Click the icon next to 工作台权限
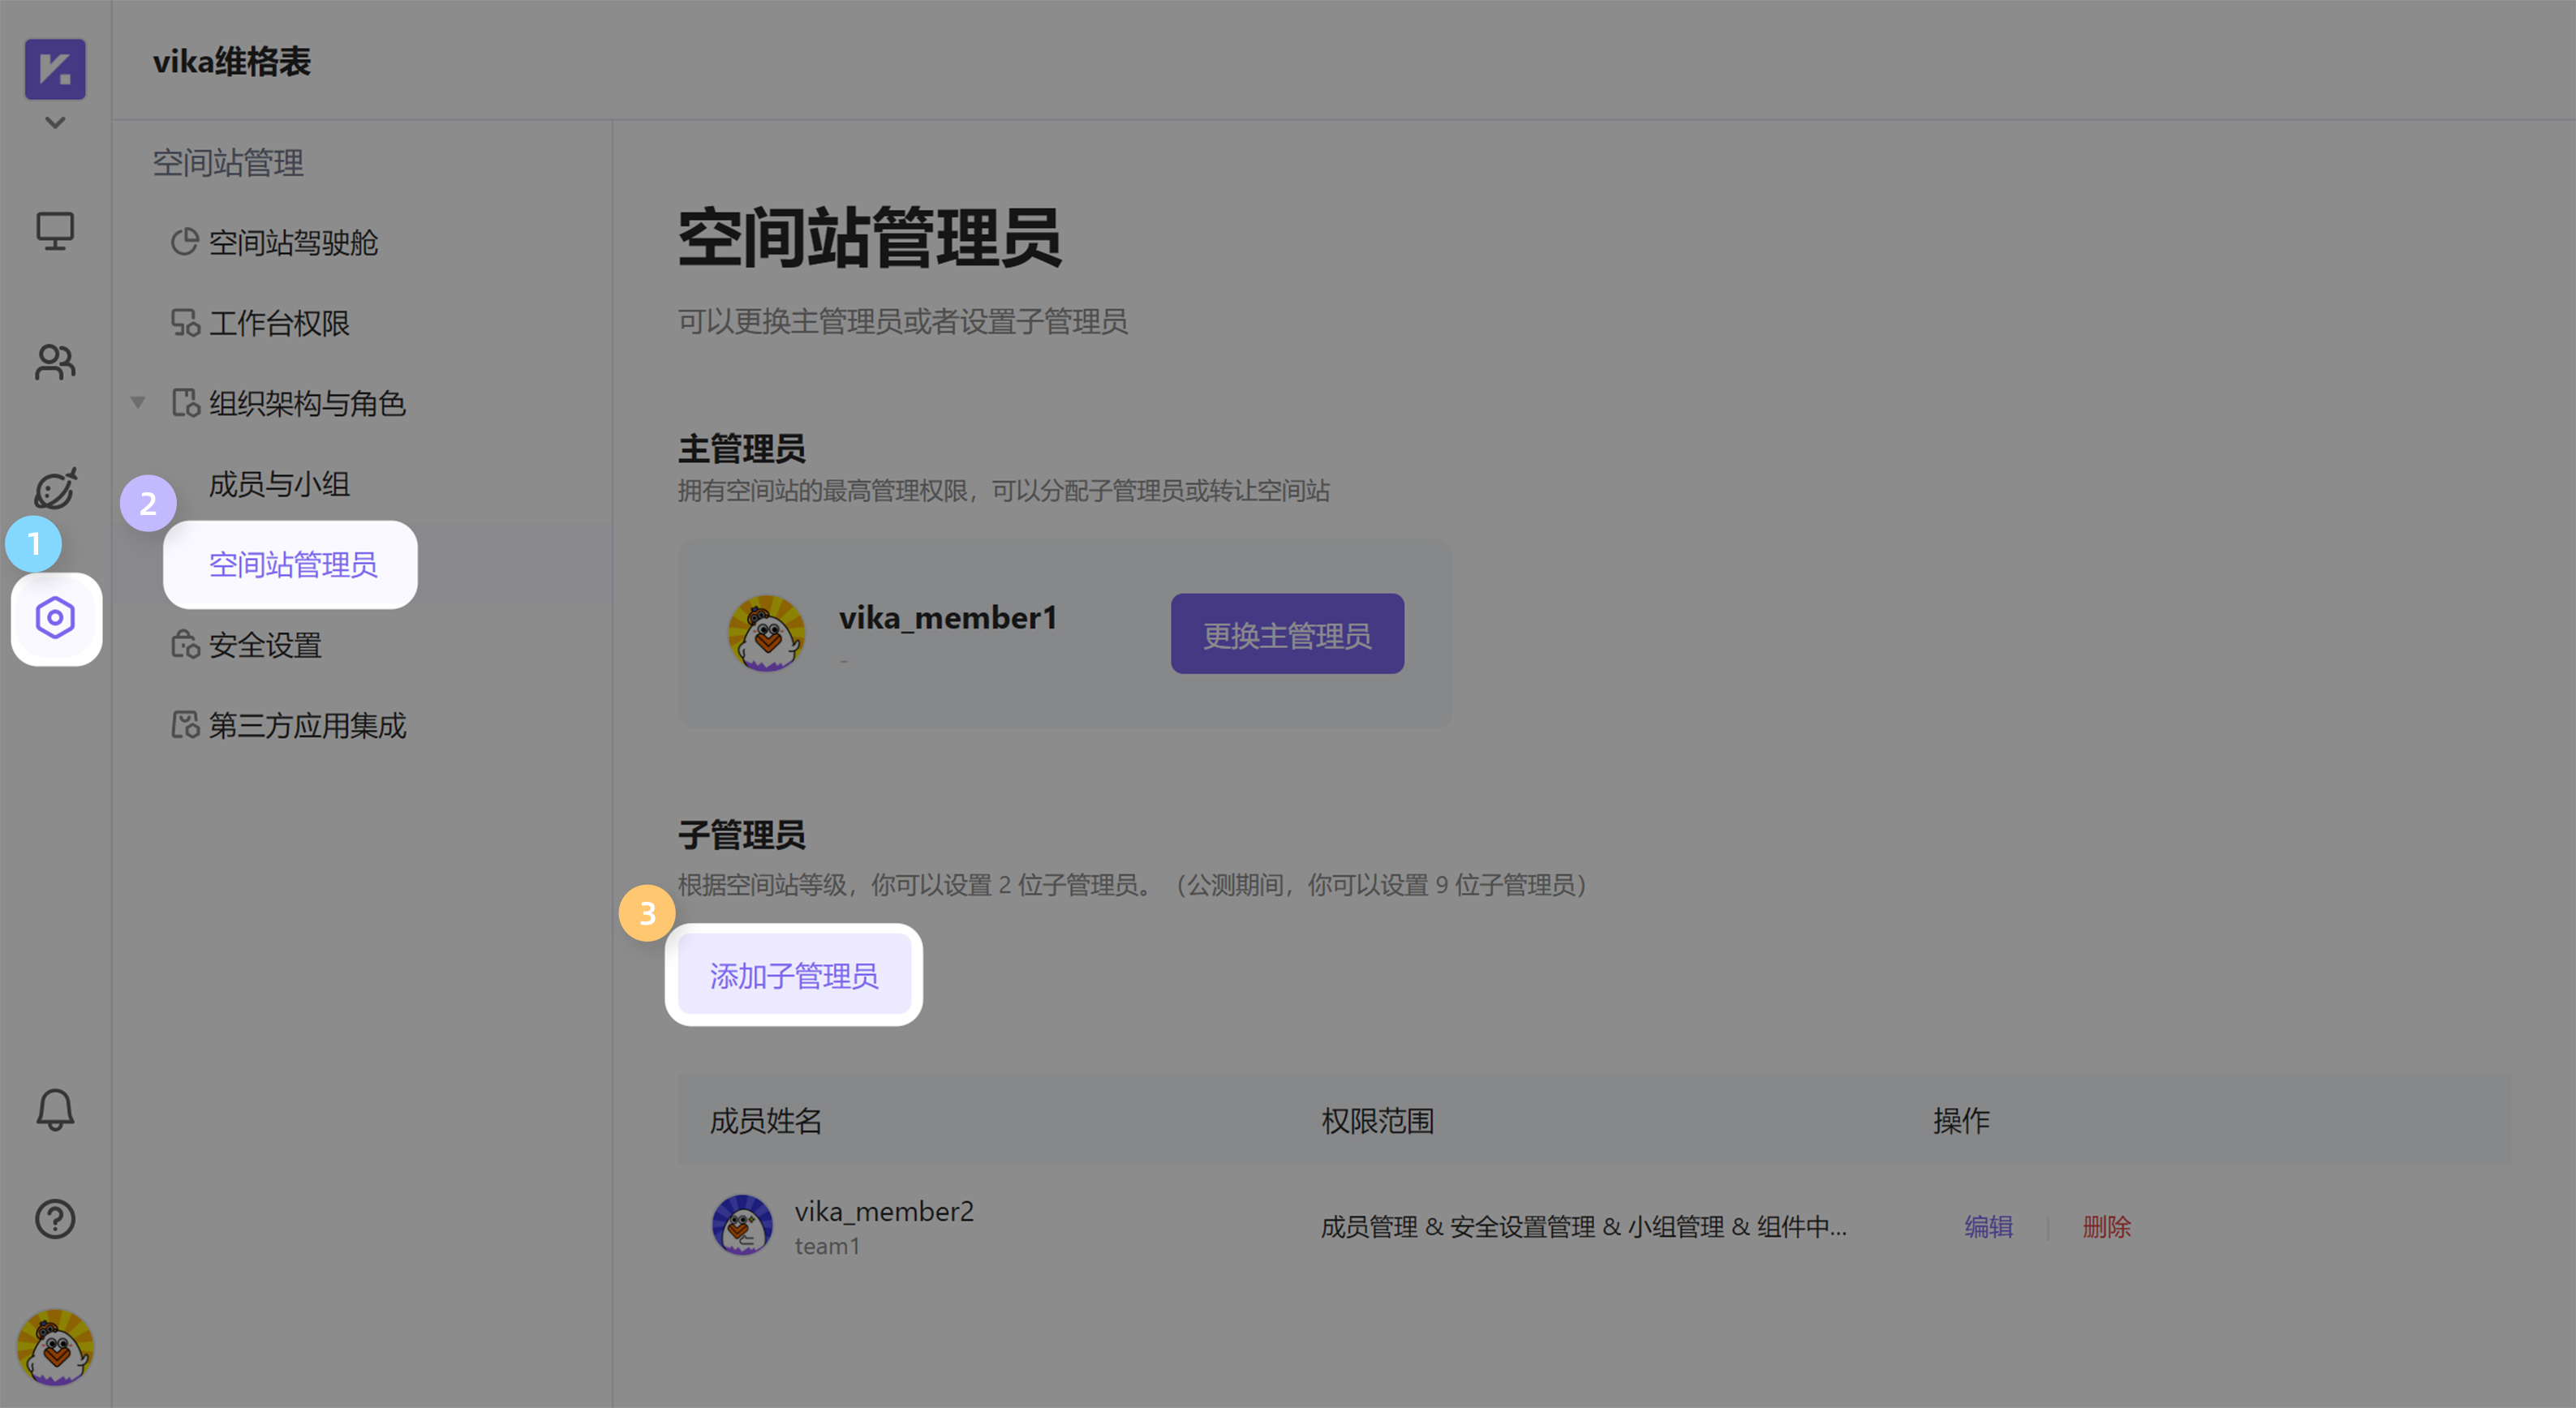The height and width of the screenshot is (1408, 2576). click(x=185, y=322)
